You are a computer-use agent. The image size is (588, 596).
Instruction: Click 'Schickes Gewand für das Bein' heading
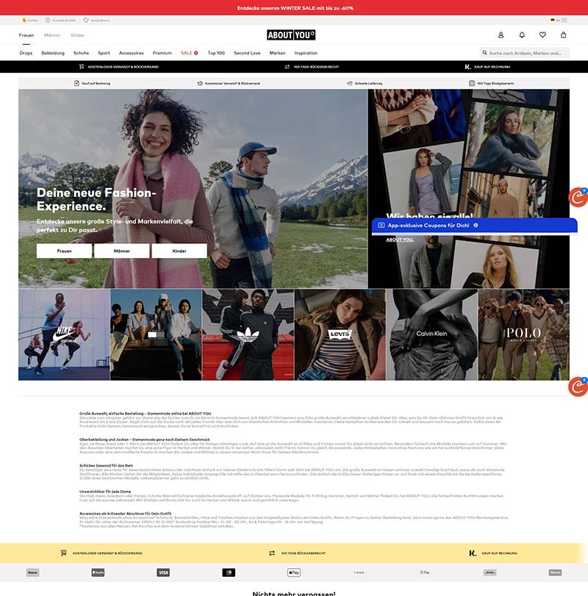pos(106,465)
